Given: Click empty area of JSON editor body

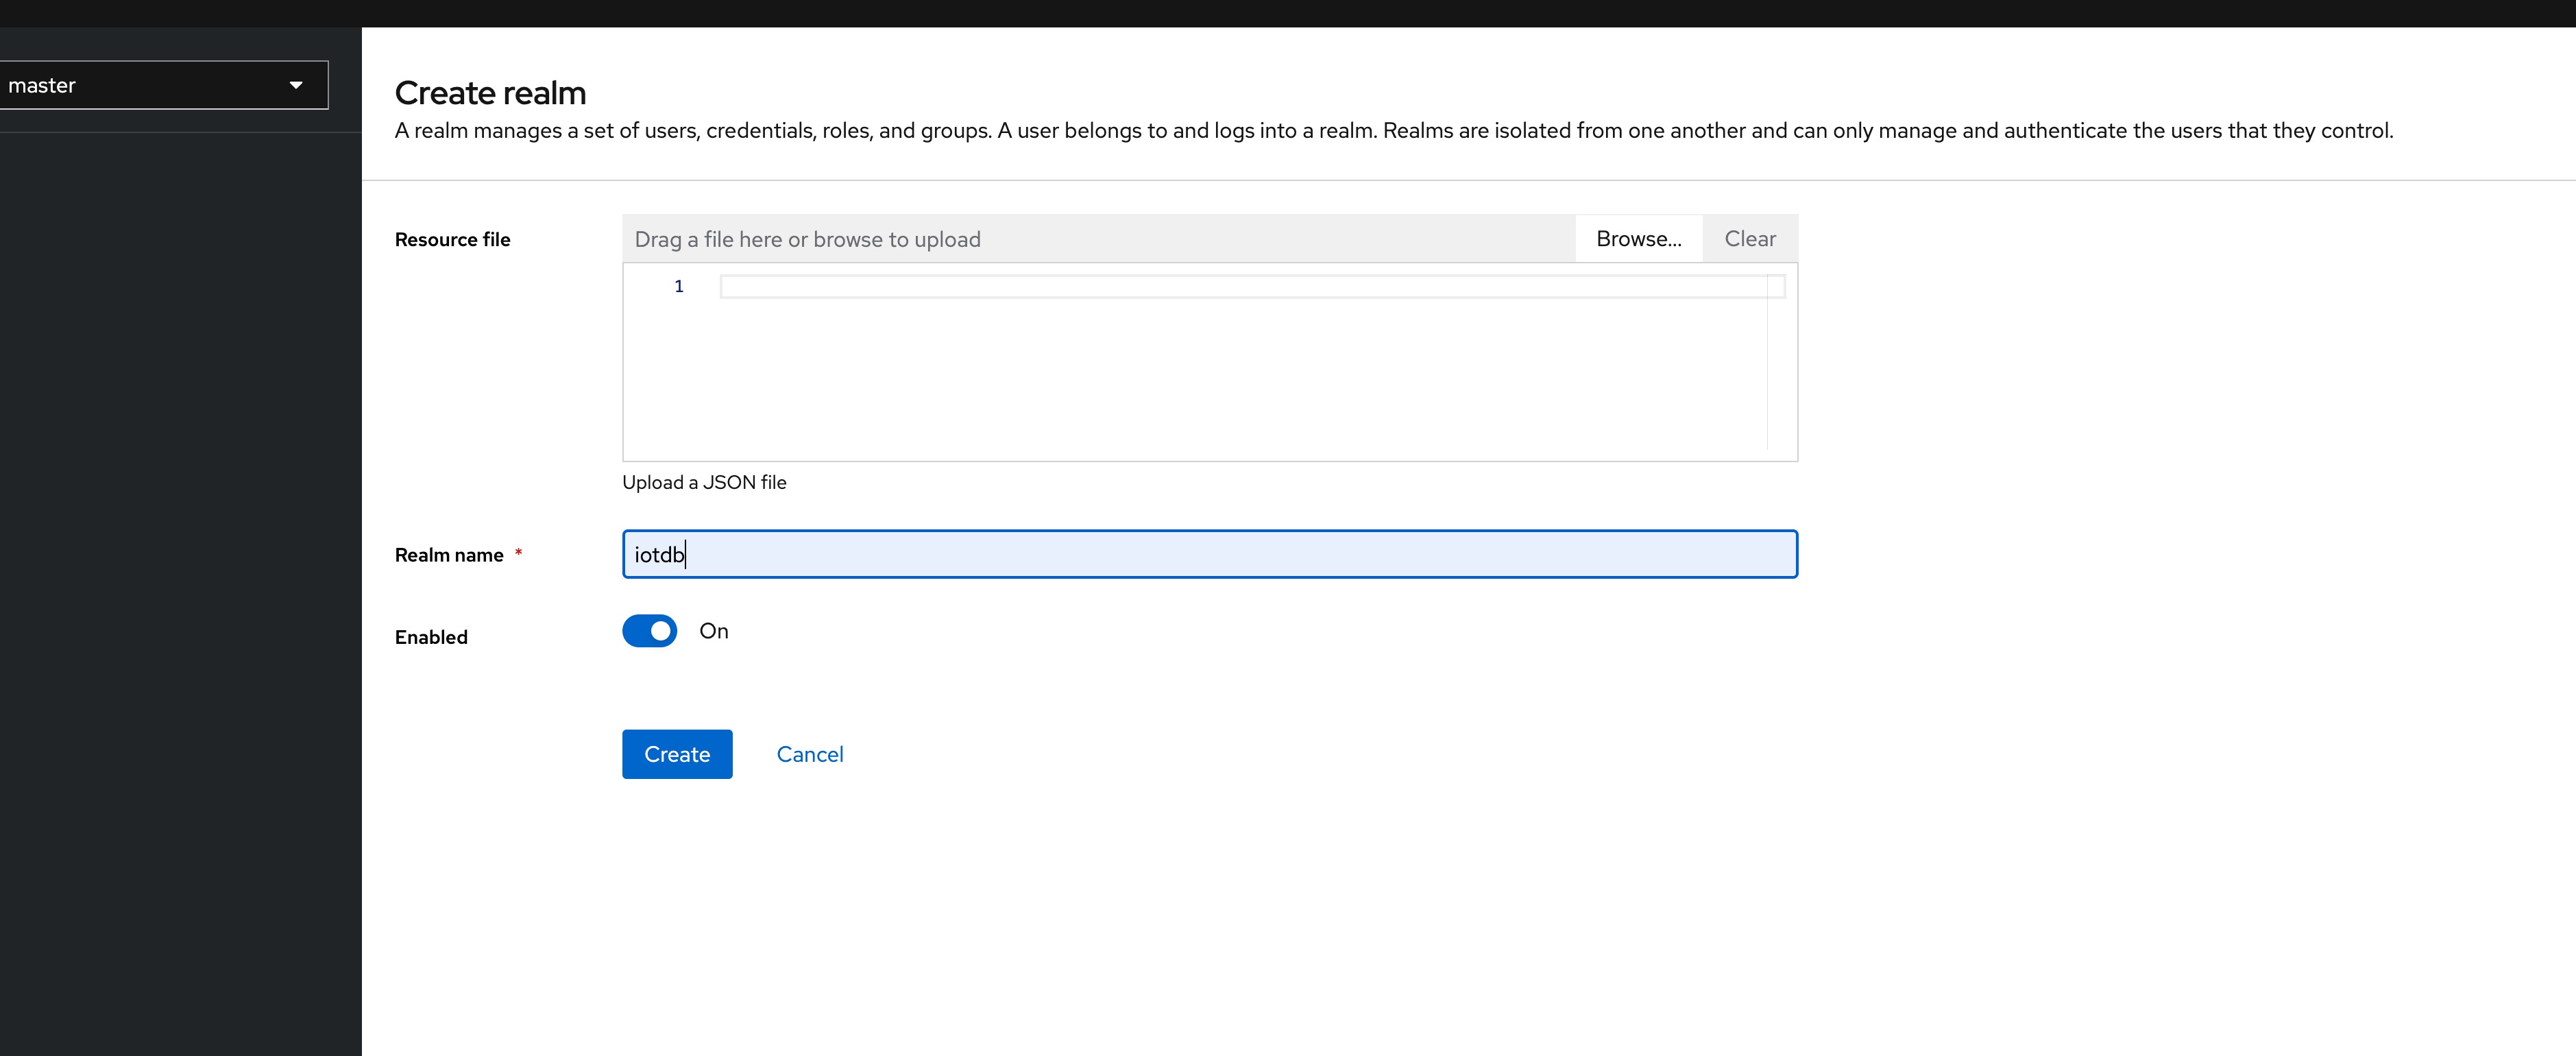Looking at the screenshot, I should pyautogui.click(x=1200, y=390).
